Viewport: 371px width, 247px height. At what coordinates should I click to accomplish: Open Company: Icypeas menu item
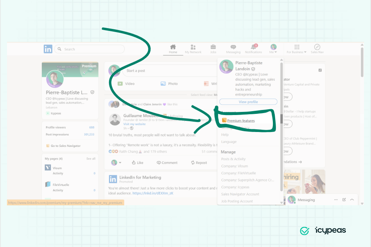235,187
